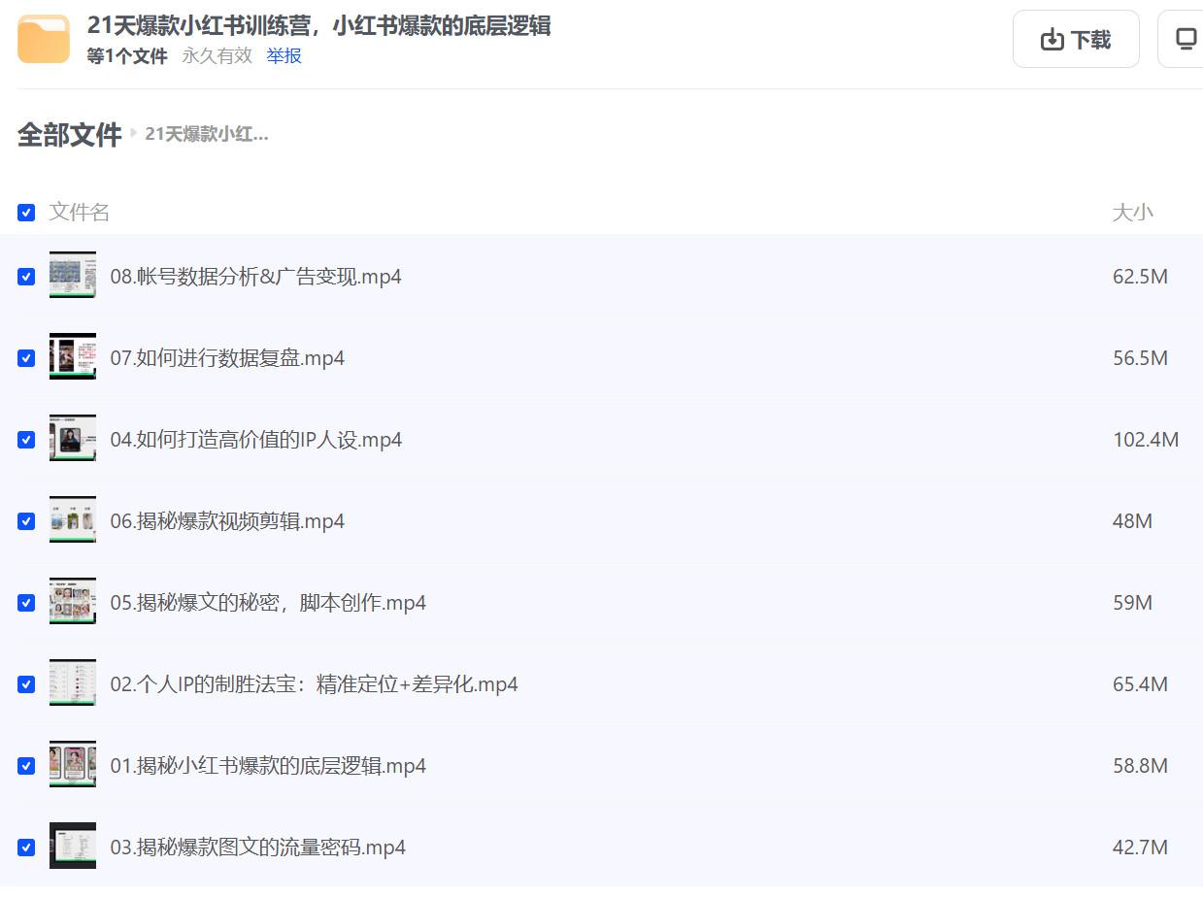The width and height of the screenshot is (1203, 898).
Task: Uncheck the 04.如何打造高价值的IP人设.mp4 checkbox
Action: [x=26, y=440]
